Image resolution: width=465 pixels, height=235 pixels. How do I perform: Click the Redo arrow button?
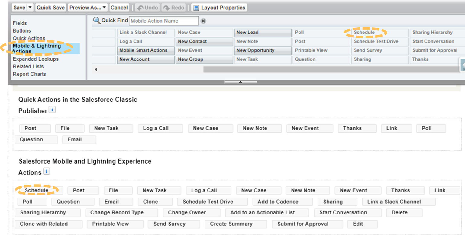[x=173, y=8]
